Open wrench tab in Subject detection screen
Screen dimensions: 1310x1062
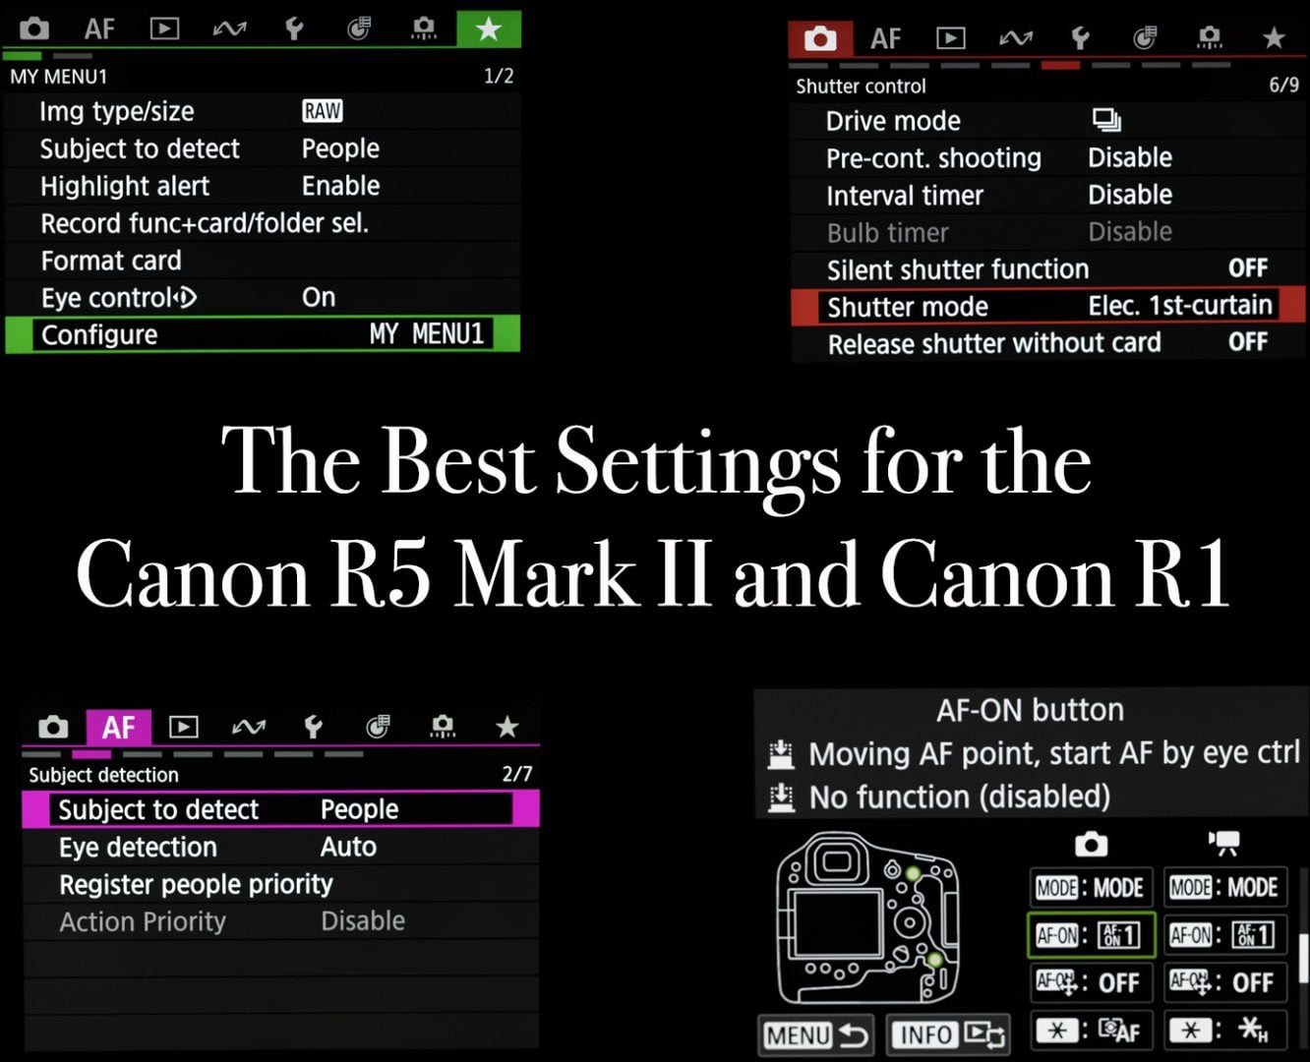313,727
